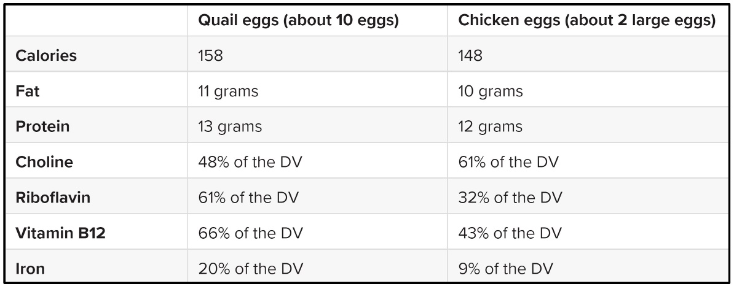734x286 pixels.
Task: Click the 43% of the DV cell
Action: pyautogui.click(x=510, y=234)
